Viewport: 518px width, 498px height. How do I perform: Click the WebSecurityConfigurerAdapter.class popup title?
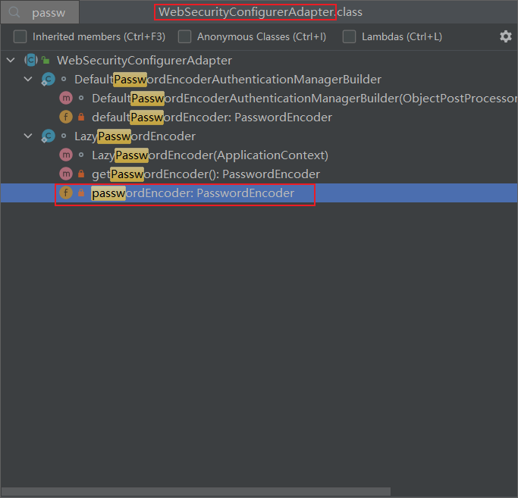260,12
